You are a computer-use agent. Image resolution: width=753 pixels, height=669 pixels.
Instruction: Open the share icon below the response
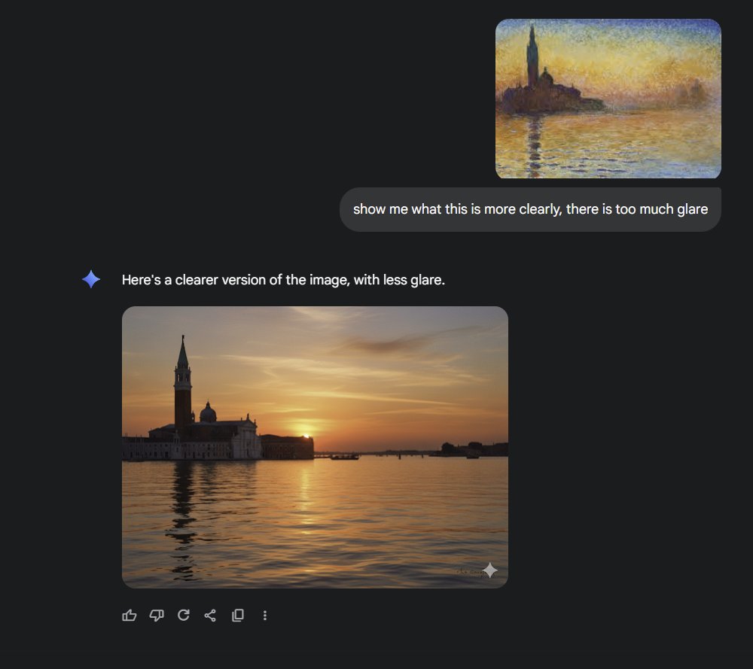click(210, 616)
